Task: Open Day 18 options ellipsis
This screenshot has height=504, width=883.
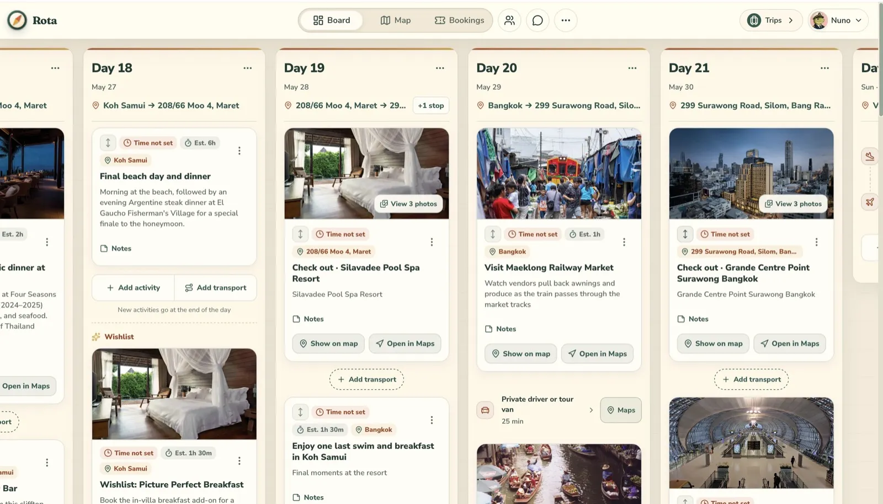Action: 248,68
